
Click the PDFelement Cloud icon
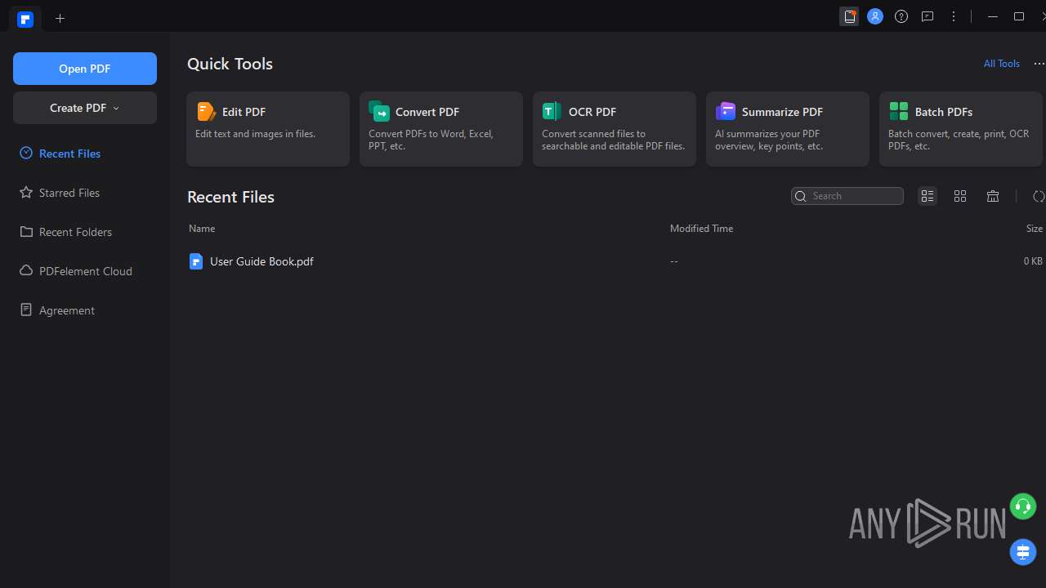point(26,270)
